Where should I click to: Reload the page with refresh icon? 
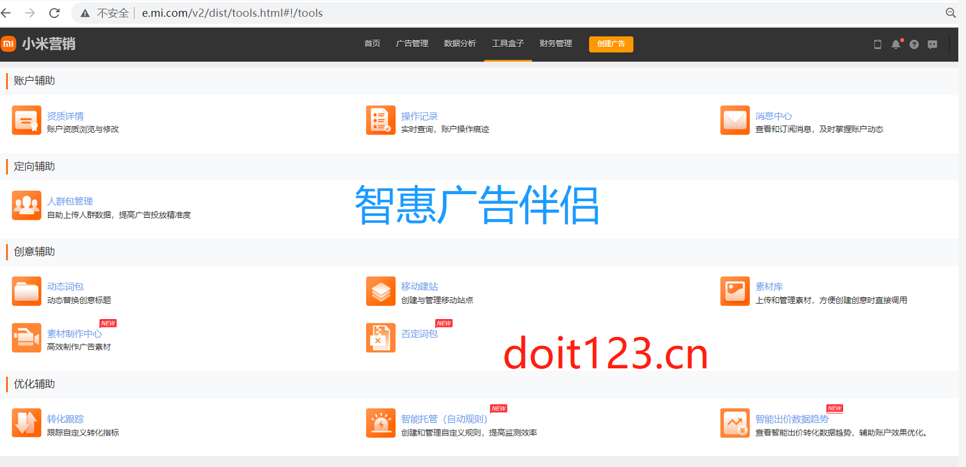(54, 13)
